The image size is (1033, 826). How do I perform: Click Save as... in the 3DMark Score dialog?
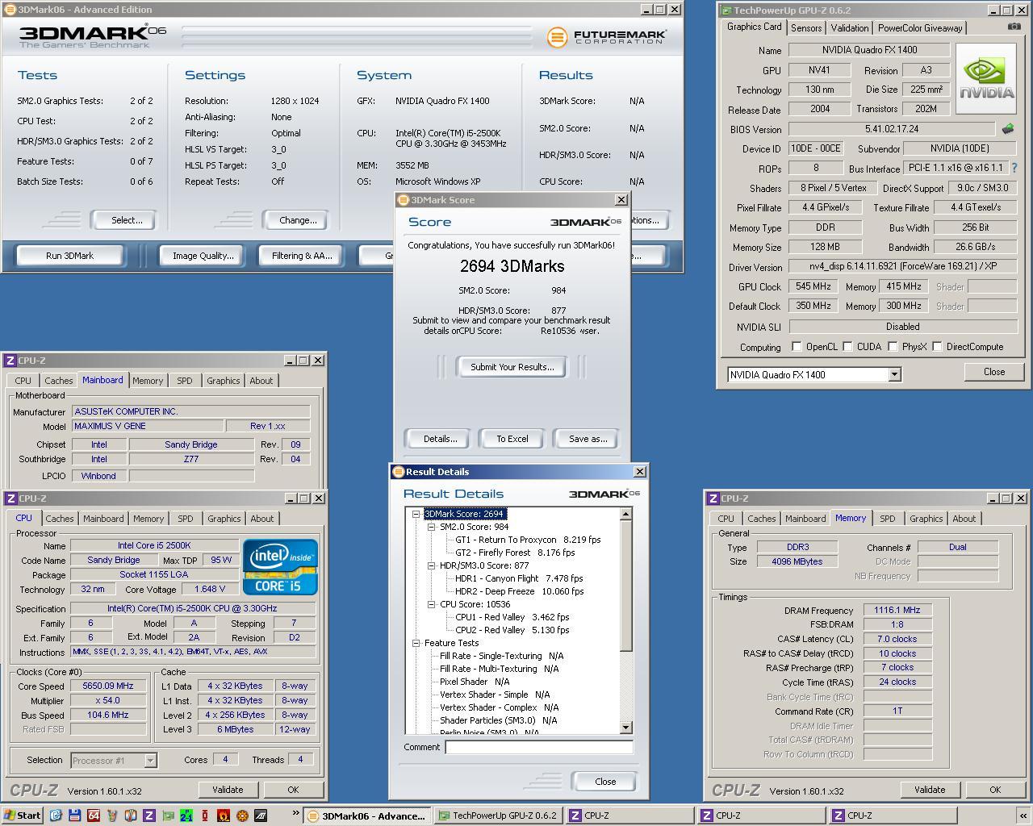pyautogui.click(x=588, y=439)
